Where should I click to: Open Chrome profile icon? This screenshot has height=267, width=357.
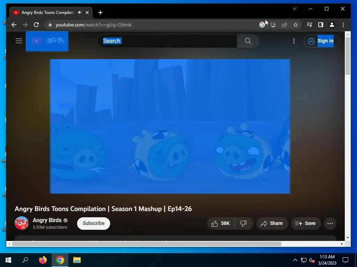332,25
